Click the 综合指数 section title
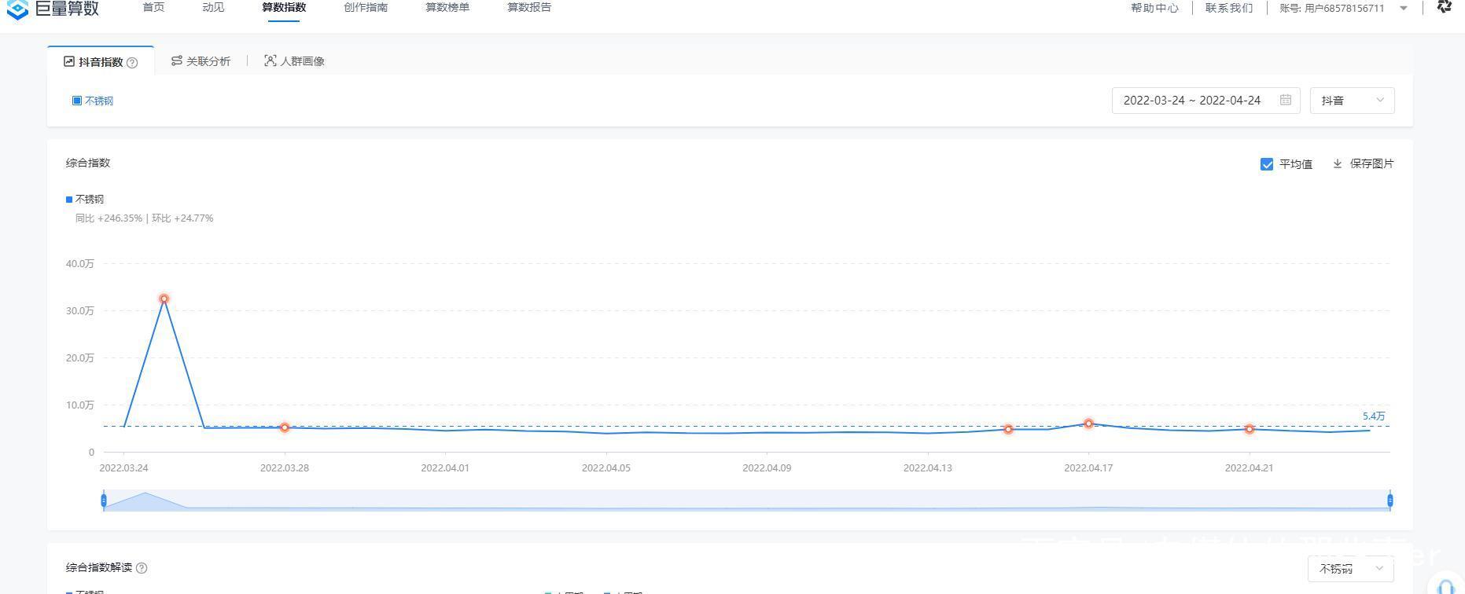1465x594 pixels. 88,163
